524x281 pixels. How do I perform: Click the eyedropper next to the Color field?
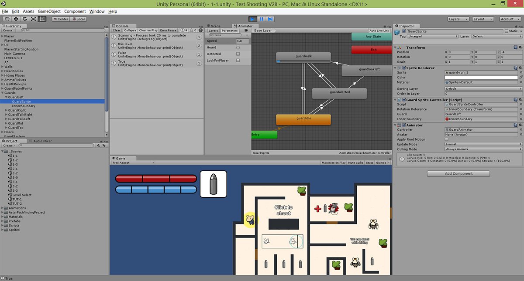[521, 77]
